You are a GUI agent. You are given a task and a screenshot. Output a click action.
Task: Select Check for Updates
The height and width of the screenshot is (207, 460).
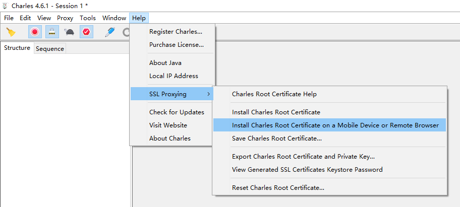172,112
